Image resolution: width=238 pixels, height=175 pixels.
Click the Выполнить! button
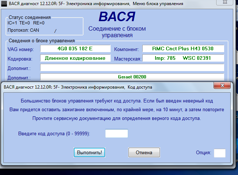[89, 152]
